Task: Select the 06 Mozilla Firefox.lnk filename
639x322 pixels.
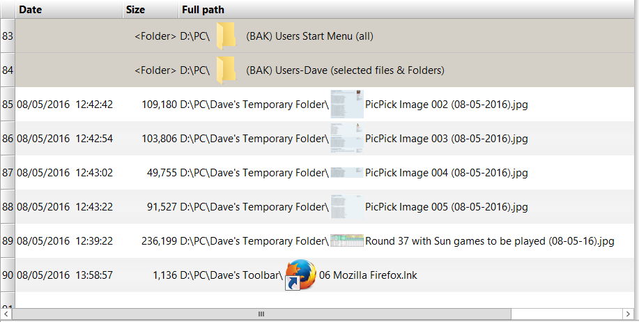Action: (368, 275)
